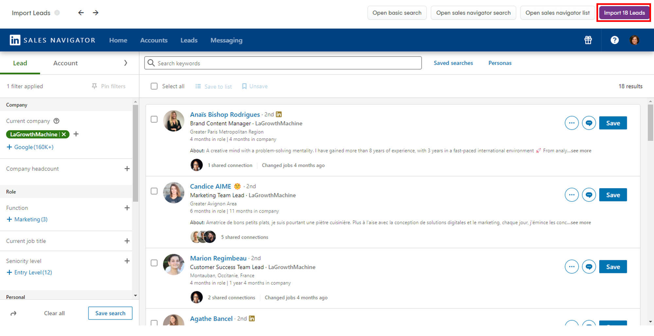Open more options for Marion Regimbeau
The width and height of the screenshot is (654, 336).
[572, 267]
